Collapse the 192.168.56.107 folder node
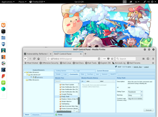This screenshot has width=158, height=117. click(x=27, y=75)
